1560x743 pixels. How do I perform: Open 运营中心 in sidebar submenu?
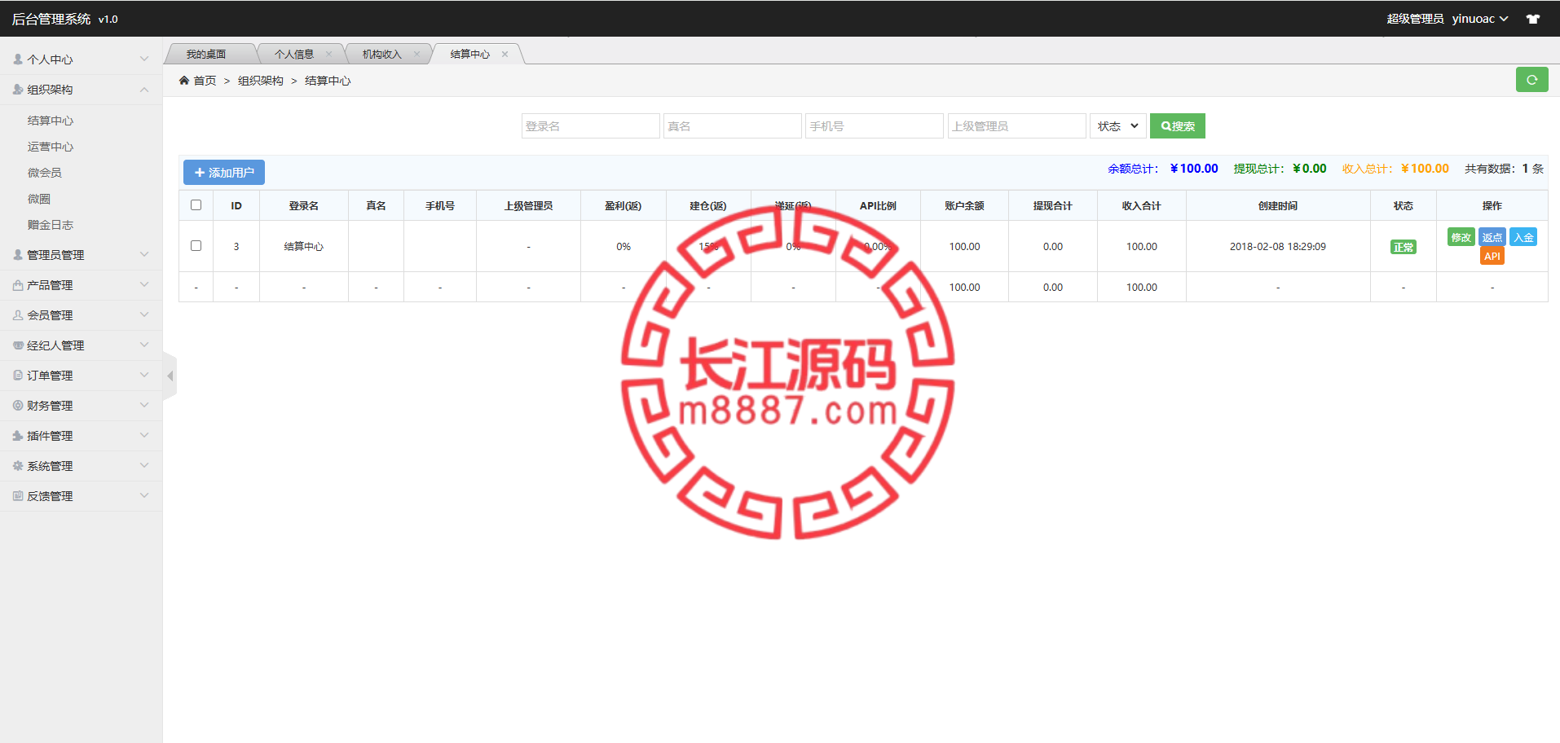point(51,147)
